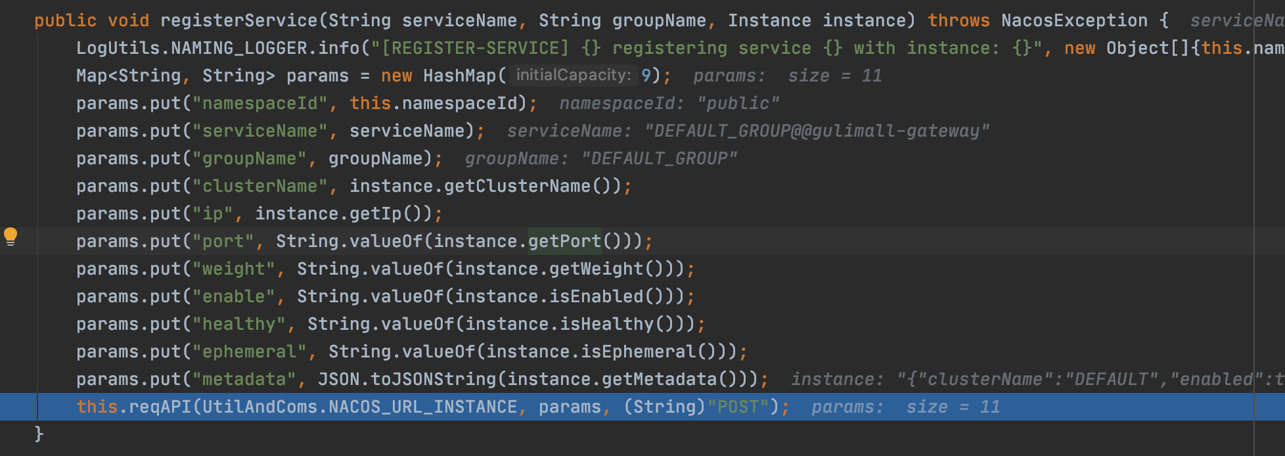Click the "port" string literal
This screenshot has height=456, width=1285.
tap(223, 241)
